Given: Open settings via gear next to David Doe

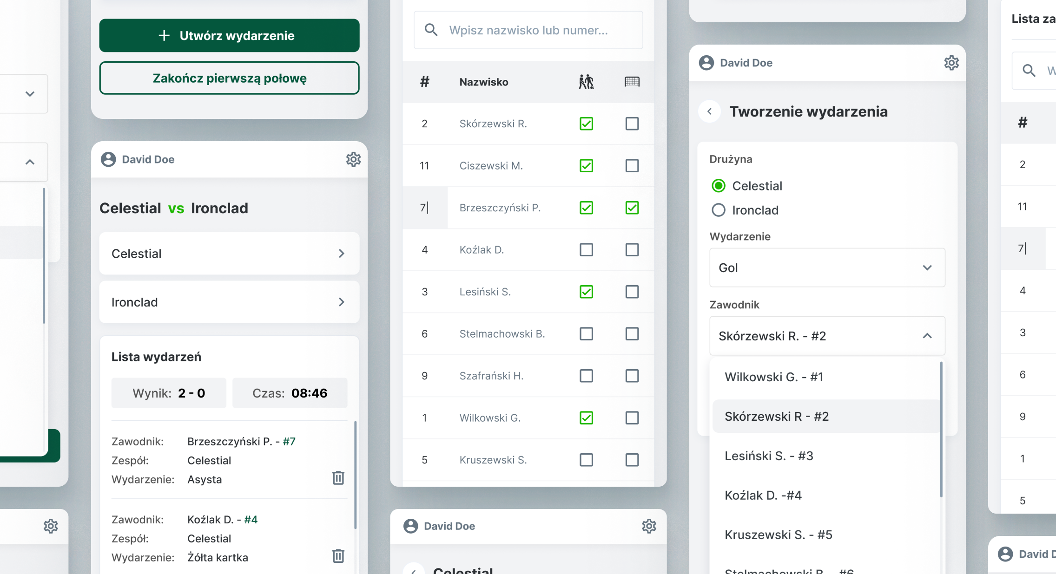Looking at the screenshot, I should pos(354,159).
